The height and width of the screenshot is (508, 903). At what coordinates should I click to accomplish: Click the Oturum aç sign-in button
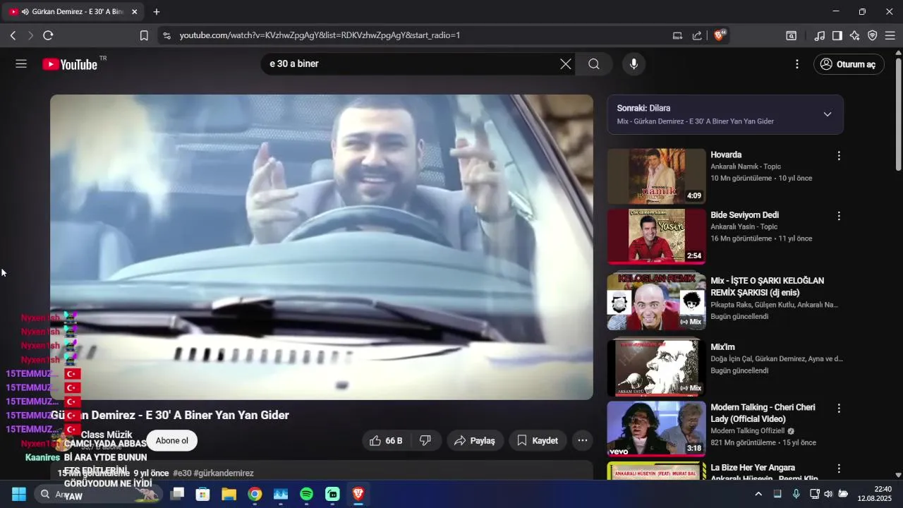849,64
